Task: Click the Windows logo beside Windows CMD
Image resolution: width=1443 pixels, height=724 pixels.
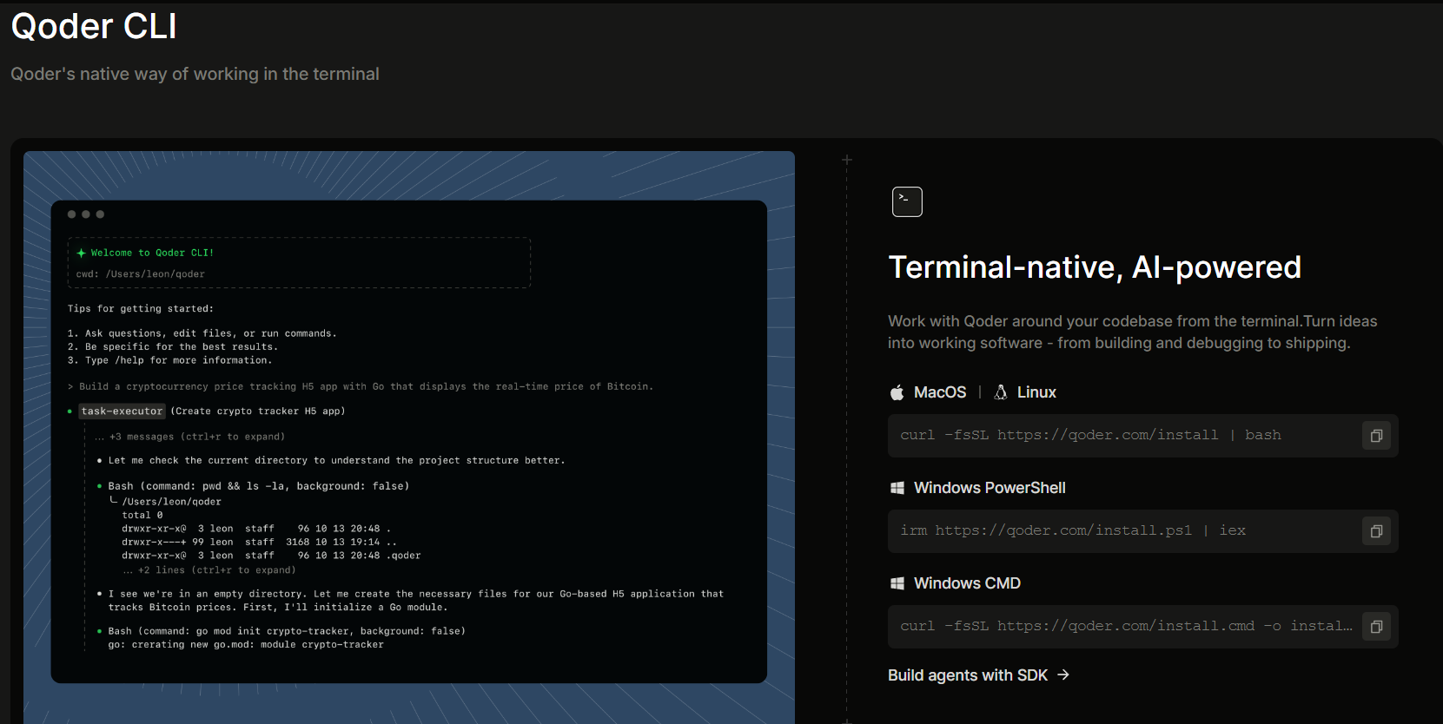Action: coord(897,583)
